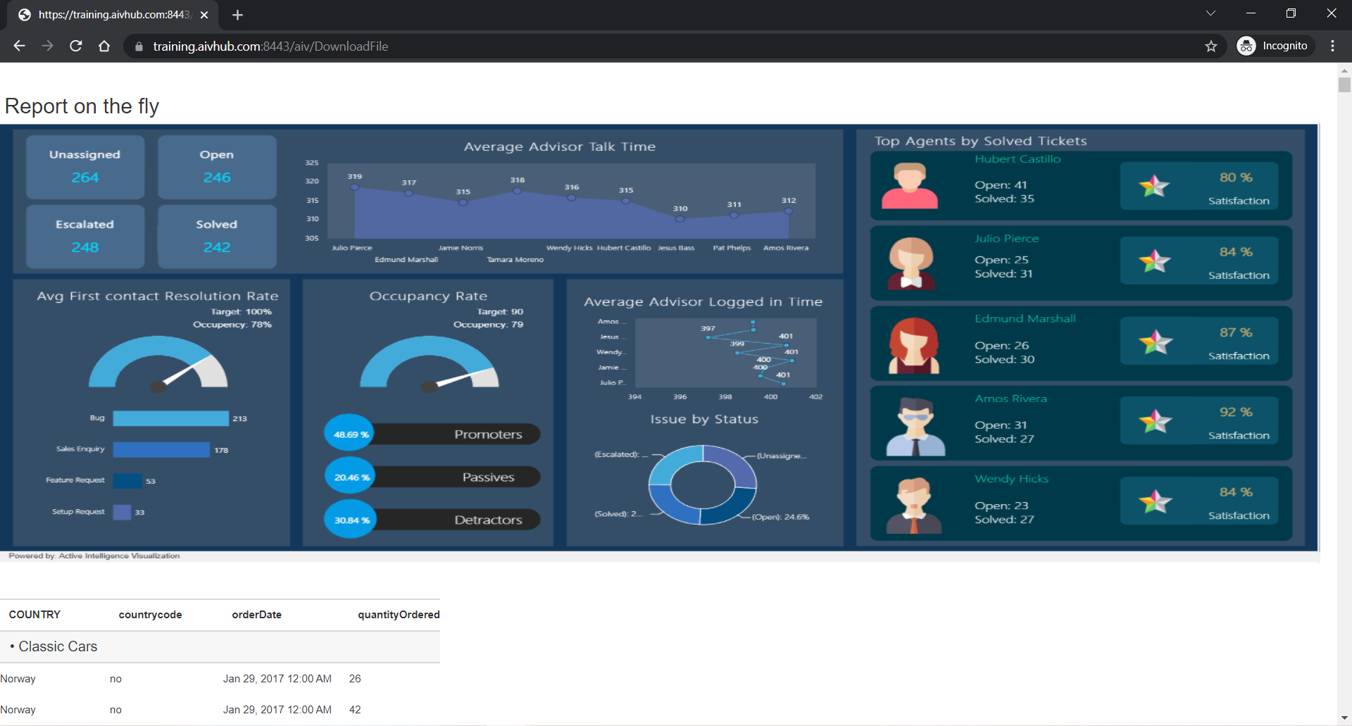Click the Promoters 48.69 % bar
This screenshot has width=1352, height=726.
point(432,434)
